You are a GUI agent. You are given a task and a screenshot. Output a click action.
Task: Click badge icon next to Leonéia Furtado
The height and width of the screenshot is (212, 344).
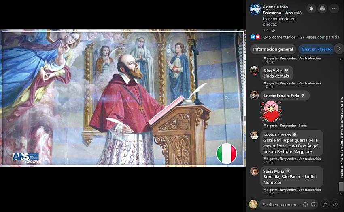[295, 135]
